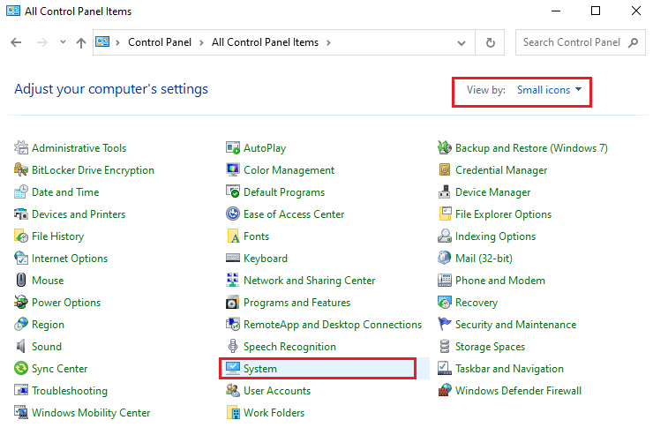
Task: Open the Credential Manager icon
Action: (445, 169)
